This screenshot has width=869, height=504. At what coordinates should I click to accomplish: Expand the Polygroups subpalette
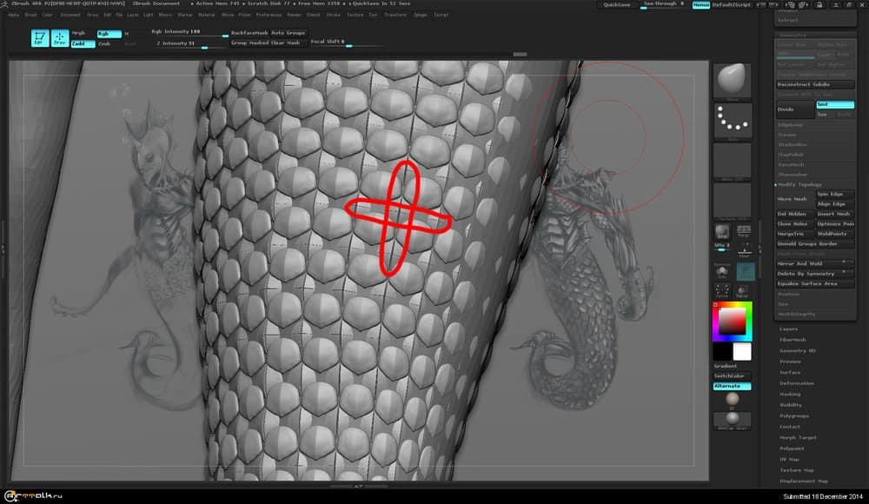[x=793, y=415]
